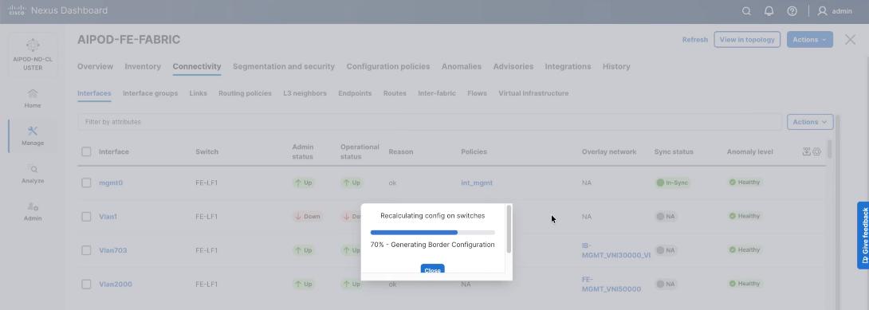Select Interfaces sub-tab

pos(94,93)
